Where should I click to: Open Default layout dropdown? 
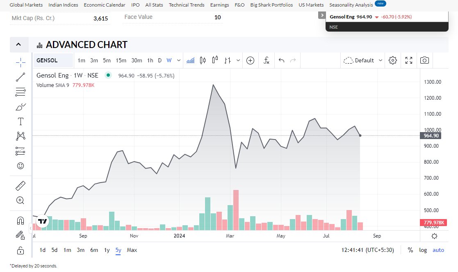pos(363,60)
